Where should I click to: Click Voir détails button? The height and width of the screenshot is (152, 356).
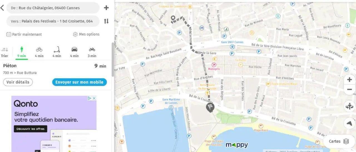tap(18, 82)
